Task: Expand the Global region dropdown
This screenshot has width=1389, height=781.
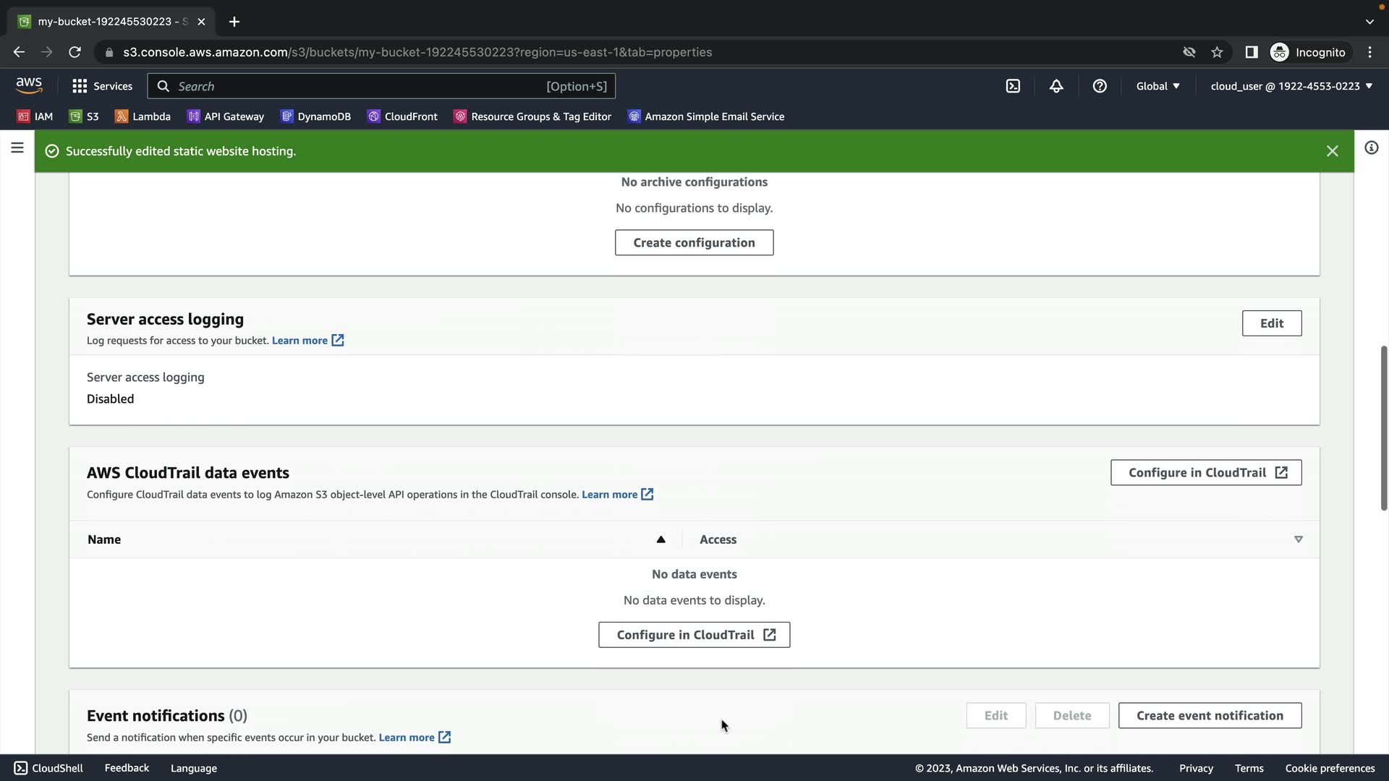Action: (x=1157, y=86)
